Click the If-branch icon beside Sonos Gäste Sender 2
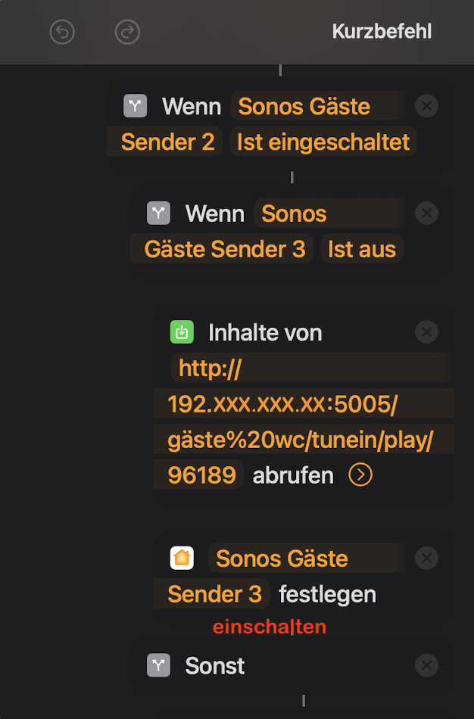The image size is (474, 719). pyautogui.click(x=135, y=106)
